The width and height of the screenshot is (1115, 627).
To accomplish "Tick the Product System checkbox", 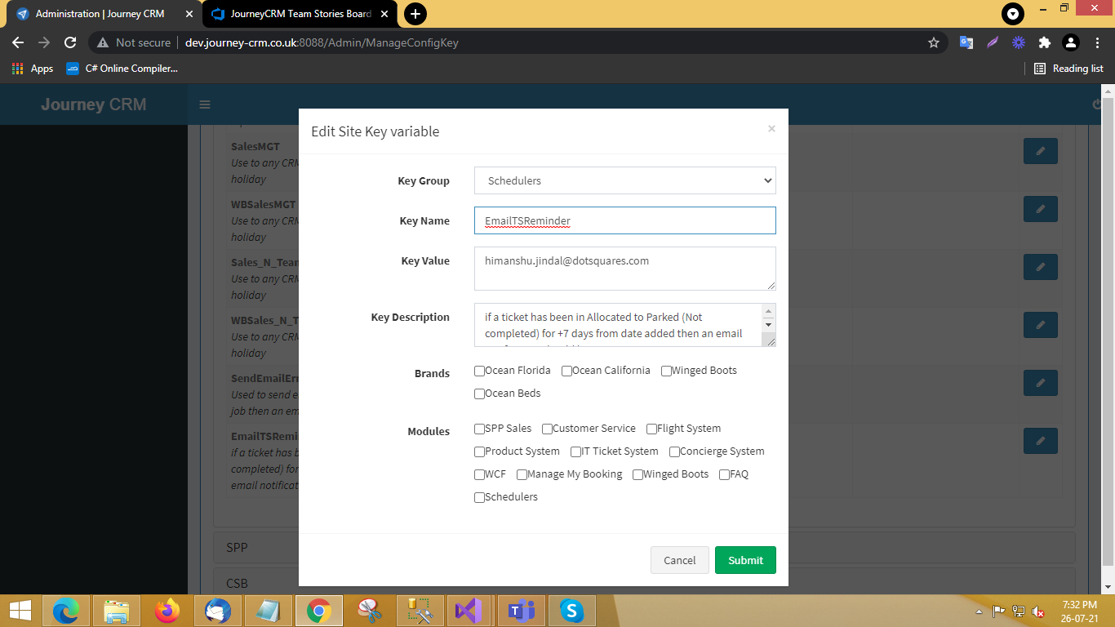I will [x=480, y=451].
